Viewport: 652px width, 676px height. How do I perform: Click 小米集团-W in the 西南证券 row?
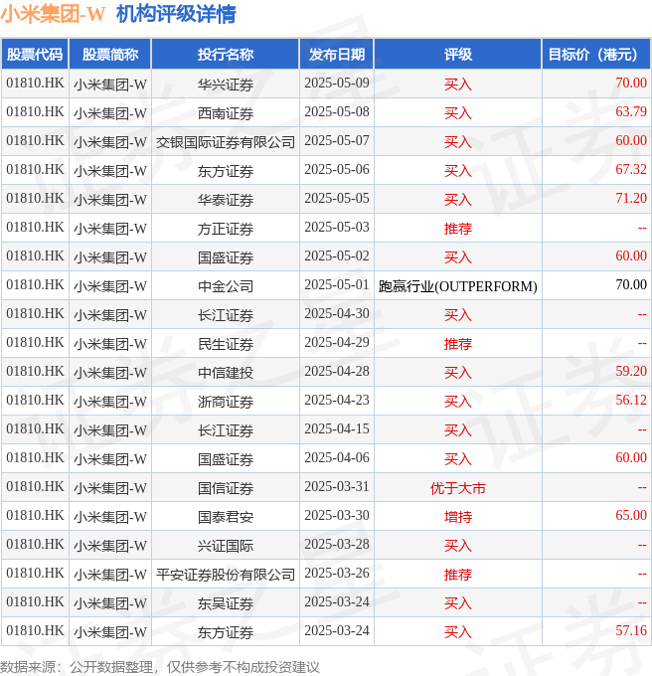110,113
